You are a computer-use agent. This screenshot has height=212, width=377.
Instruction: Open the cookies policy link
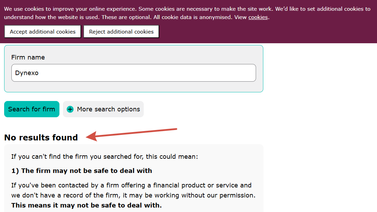pyautogui.click(x=258, y=17)
